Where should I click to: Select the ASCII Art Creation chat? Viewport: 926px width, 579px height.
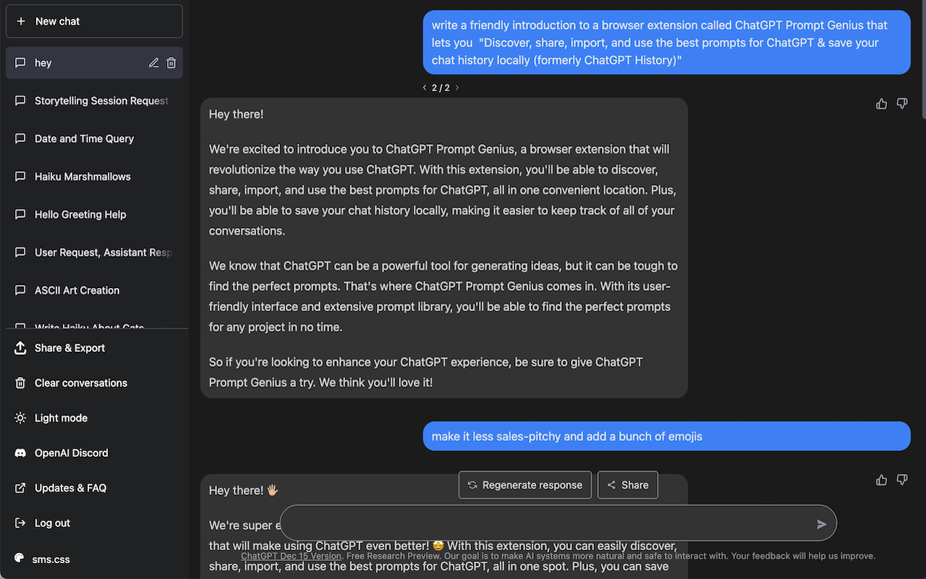point(77,290)
